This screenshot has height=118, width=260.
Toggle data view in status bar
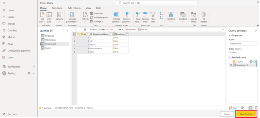tap(251, 108)
